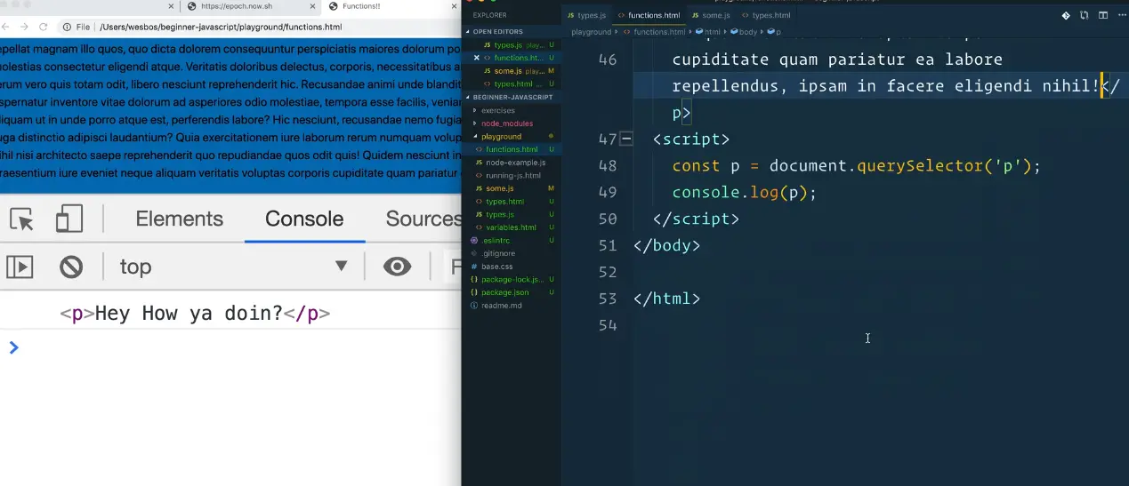Toggle the device toolbar icon in DevTools

pyautogui.click(x=69, y=219)
